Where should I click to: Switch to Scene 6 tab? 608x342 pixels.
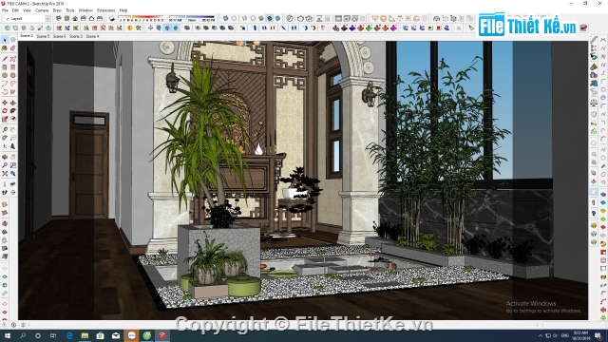[x=59, y=36]
